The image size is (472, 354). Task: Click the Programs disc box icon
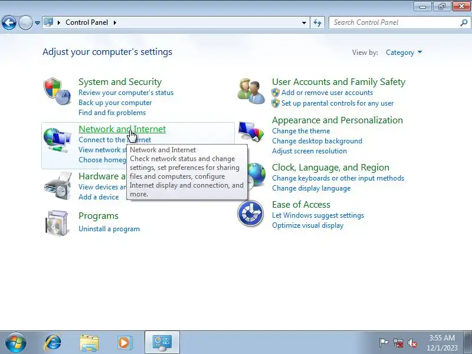click(x=57, y=223)
